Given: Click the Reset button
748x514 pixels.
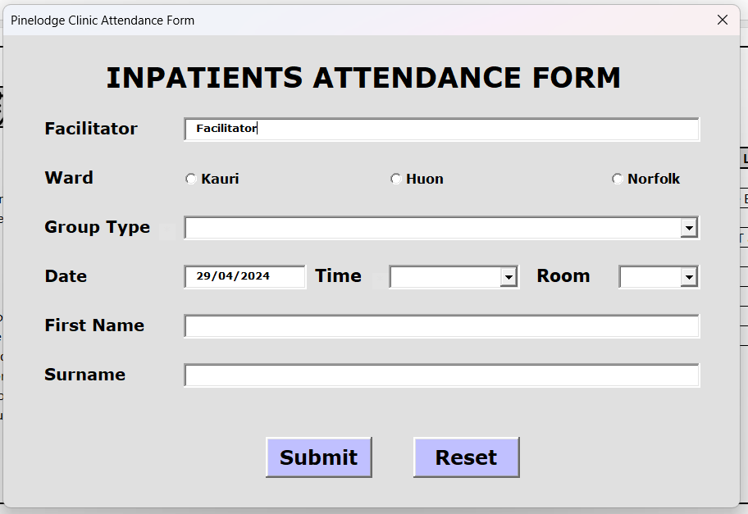Looking at the screenshot, I should 466,457.
